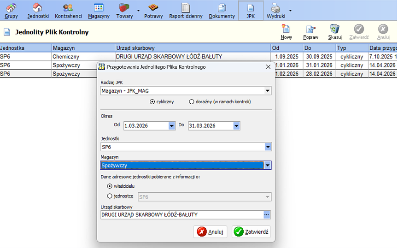Select the doraźny radio option

[x=192, y=102]
